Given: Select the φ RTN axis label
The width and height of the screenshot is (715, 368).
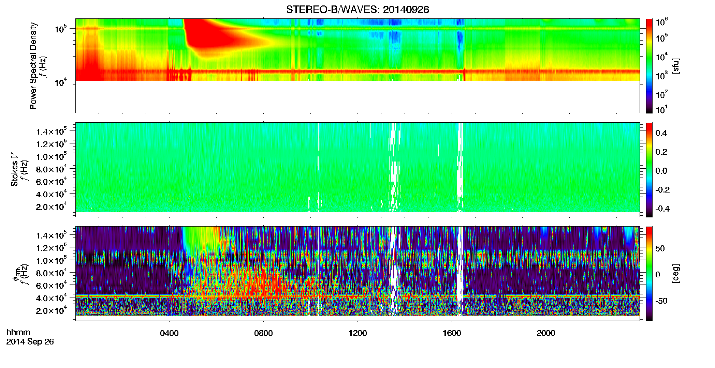Looking at the screenshot, I should [x=16, y=274].
